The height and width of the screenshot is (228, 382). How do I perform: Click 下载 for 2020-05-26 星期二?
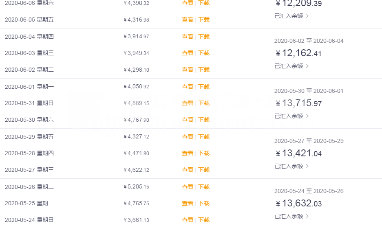pyautogui.click(x=204, y=187)
